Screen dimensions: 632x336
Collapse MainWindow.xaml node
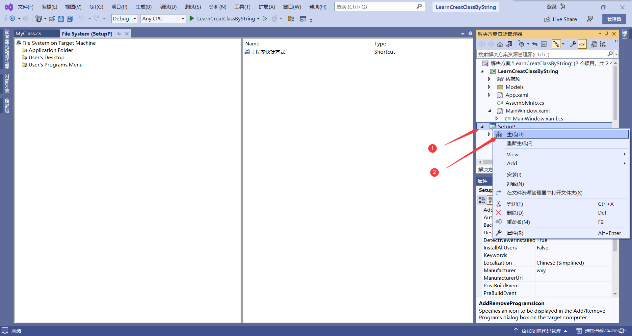click(x=489, y=111)
